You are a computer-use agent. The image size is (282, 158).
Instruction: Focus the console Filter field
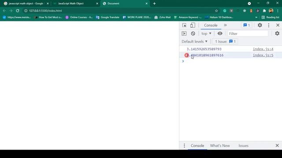[248, 33]
